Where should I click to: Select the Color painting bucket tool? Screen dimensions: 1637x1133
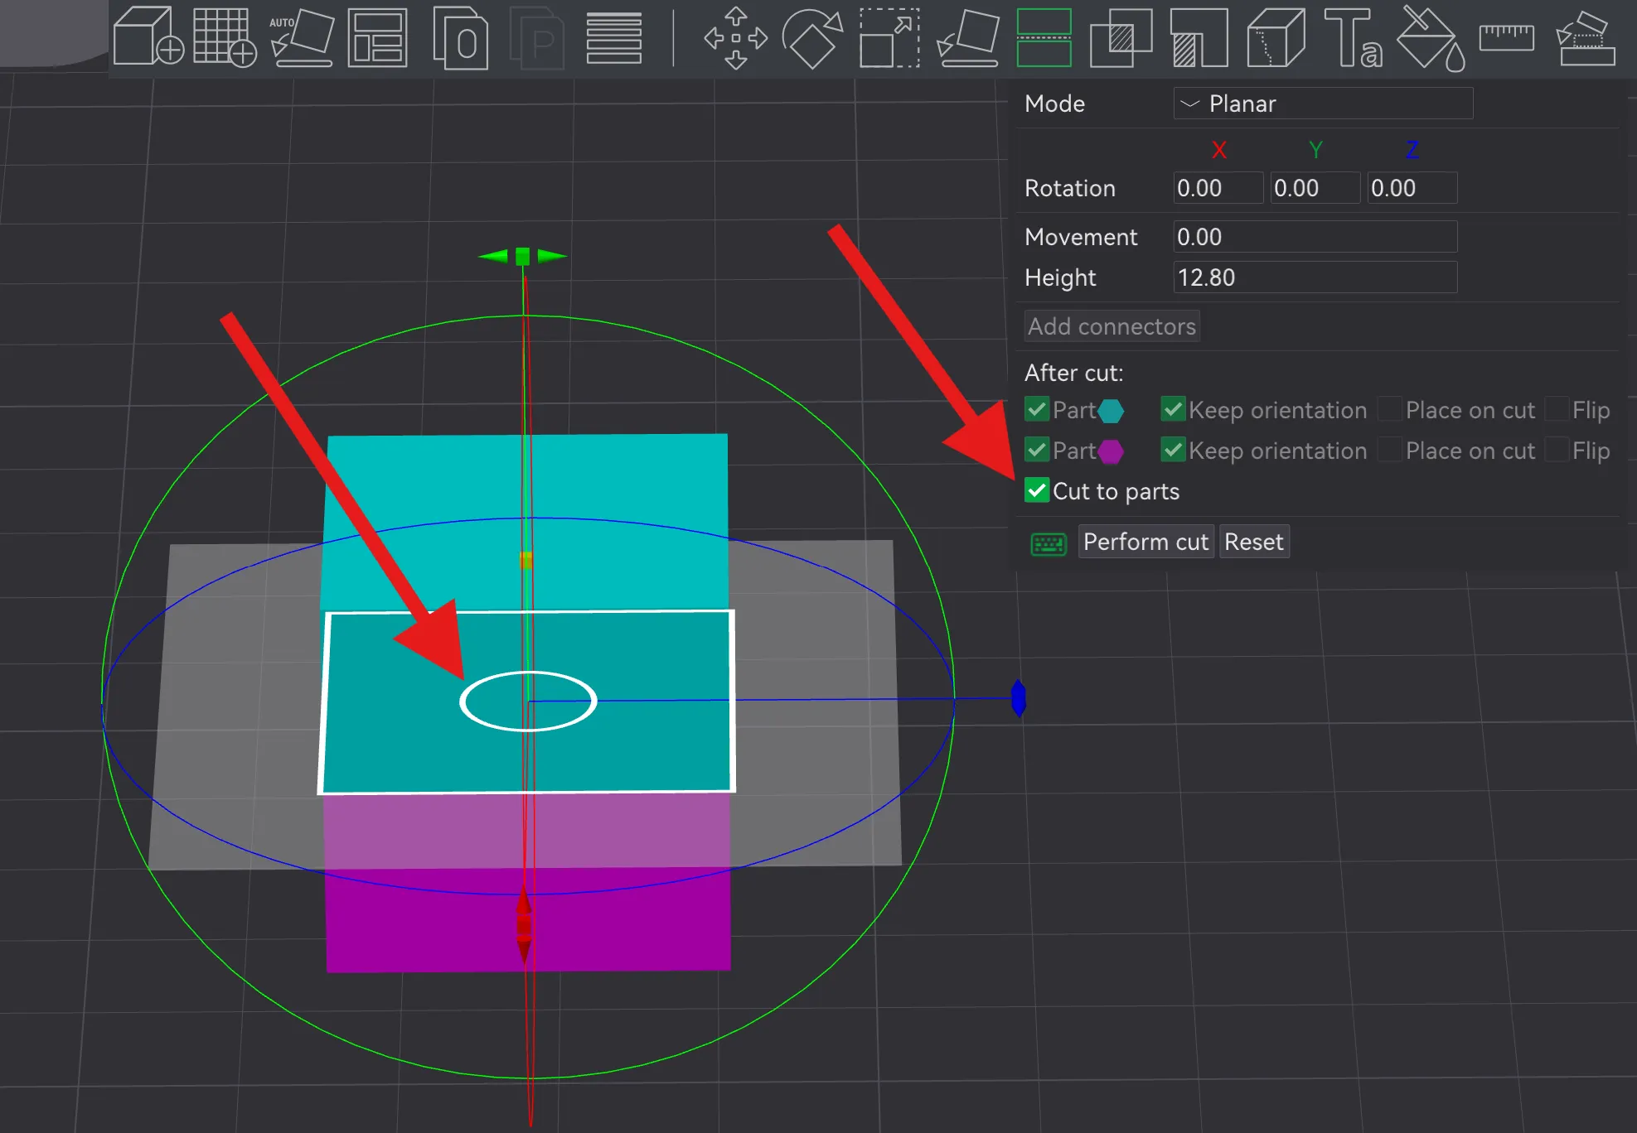(1430, 37)
